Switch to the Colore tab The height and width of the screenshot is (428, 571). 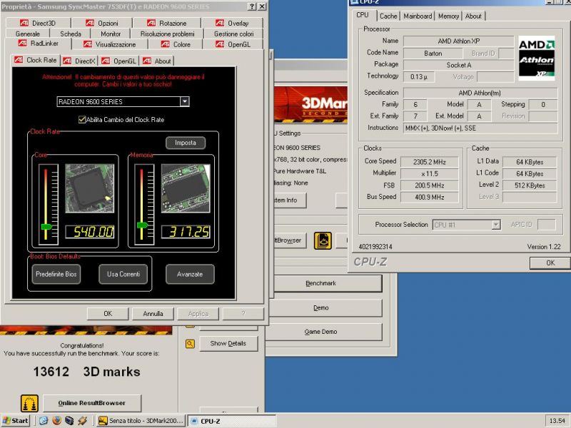[176, 44]
